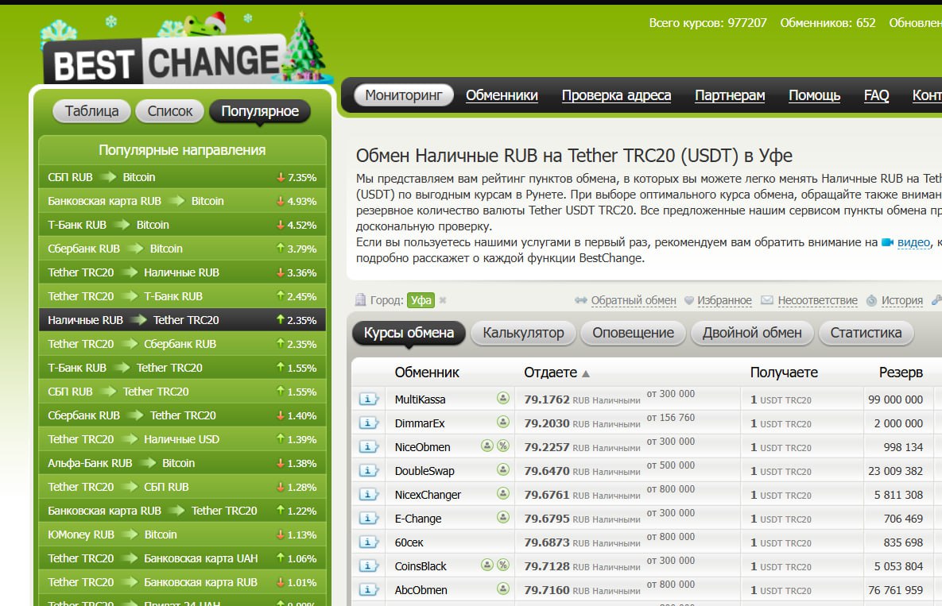Open the Уфа city selector
This screenshot has width=942, height=606.
[x=421, y=300]
